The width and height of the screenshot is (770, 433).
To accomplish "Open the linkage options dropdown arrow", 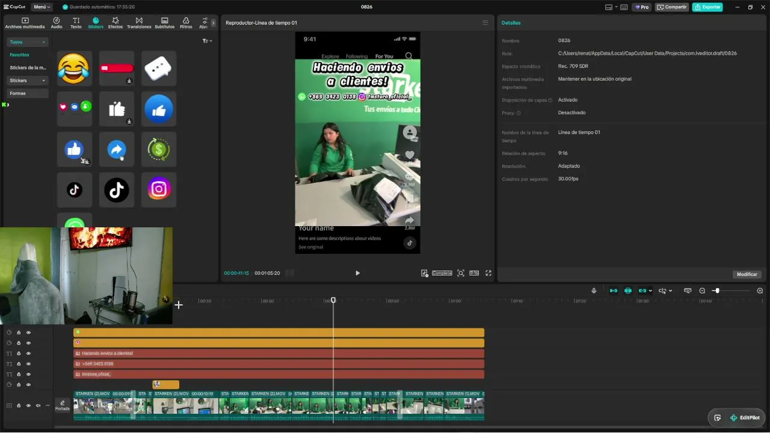I will (650, 291).
